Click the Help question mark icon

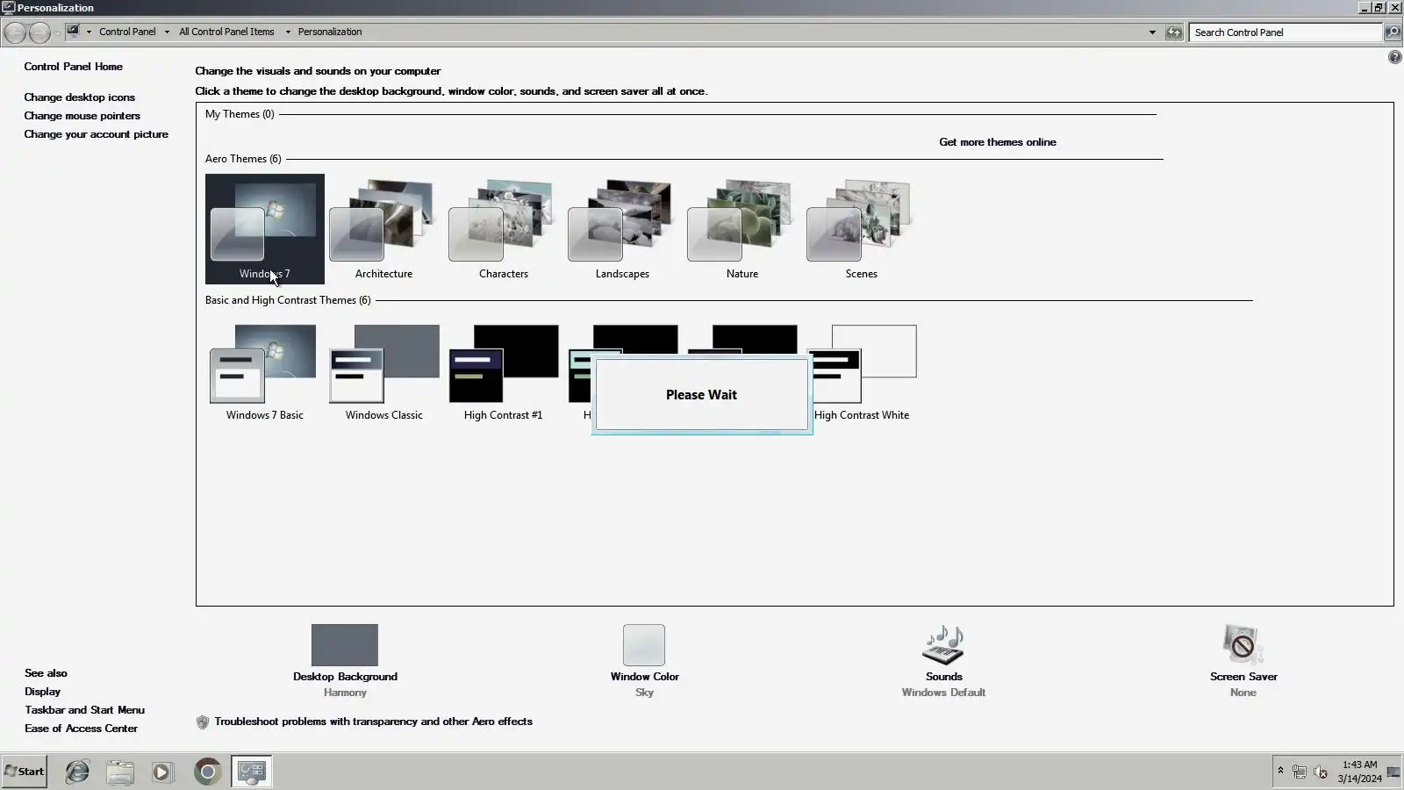click(x=1394, y=57)
